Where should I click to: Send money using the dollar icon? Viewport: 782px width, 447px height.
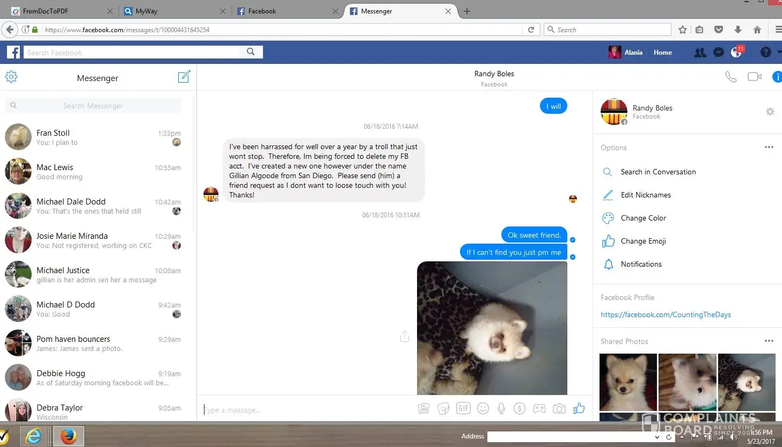[519, 409]
